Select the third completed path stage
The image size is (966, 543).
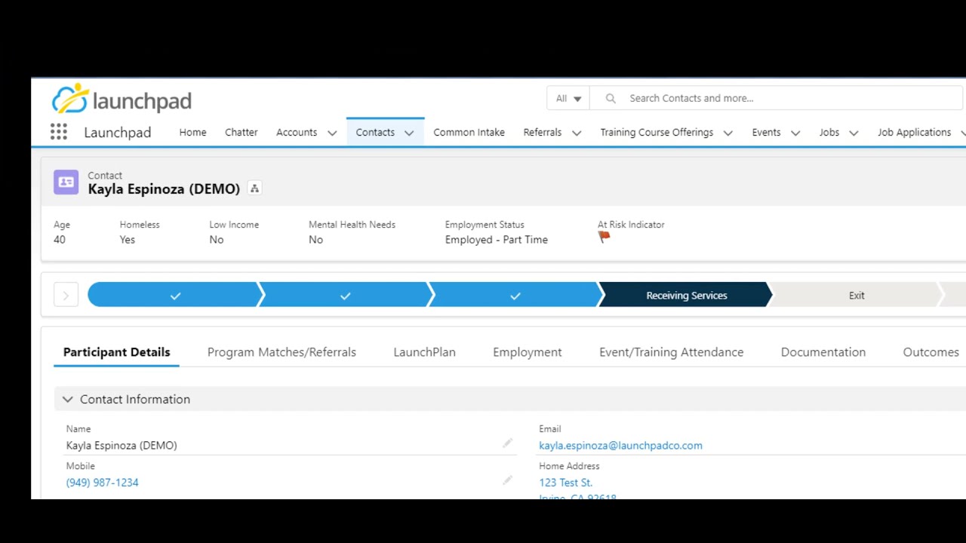click(515, 296)
